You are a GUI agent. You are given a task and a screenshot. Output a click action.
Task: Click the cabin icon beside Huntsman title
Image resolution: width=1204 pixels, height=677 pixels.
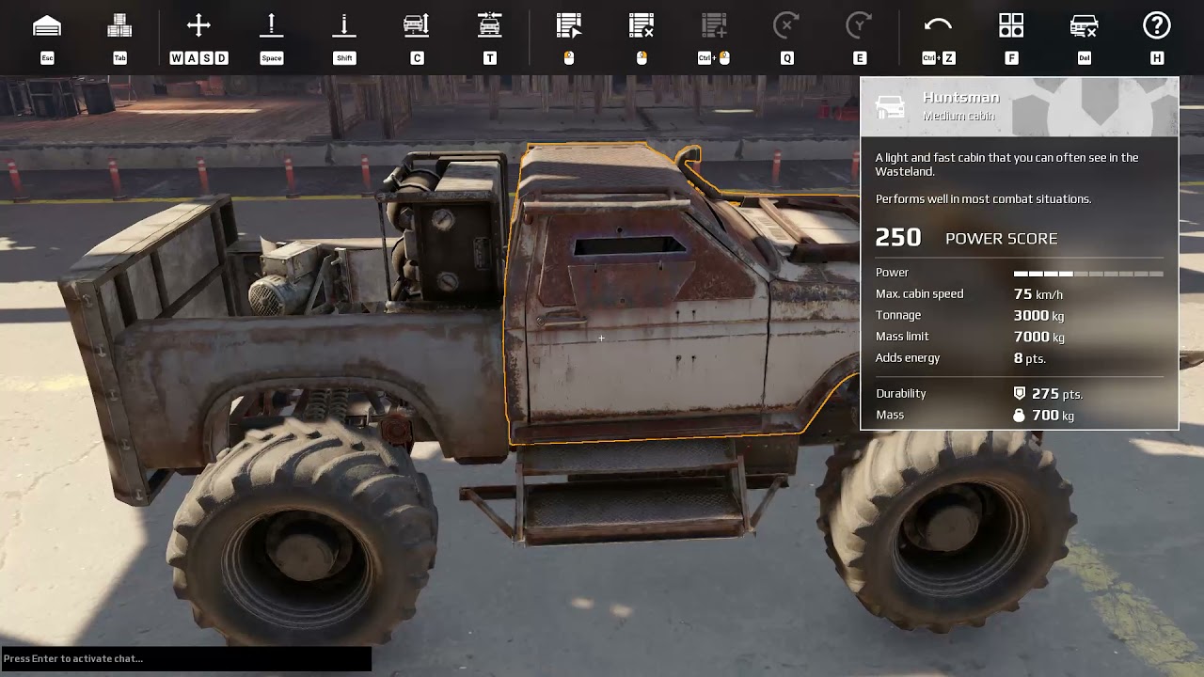(890, 106)
